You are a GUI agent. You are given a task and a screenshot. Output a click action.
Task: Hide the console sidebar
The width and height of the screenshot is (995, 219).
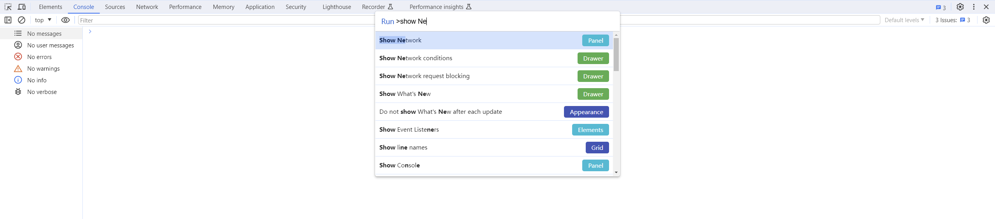(x=8, y=20)
